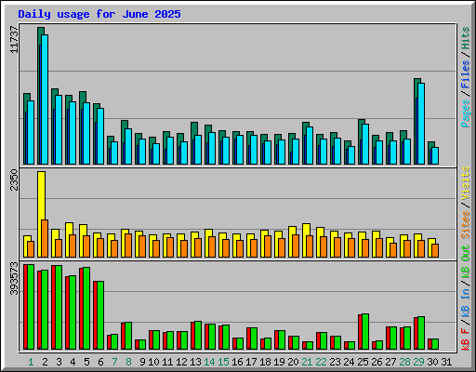Click day 13 on the x-axis

click(x=195, y=362)
